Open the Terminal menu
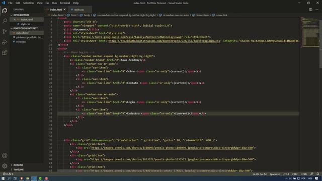The image size is (322, 181). [x=65, y=3]
